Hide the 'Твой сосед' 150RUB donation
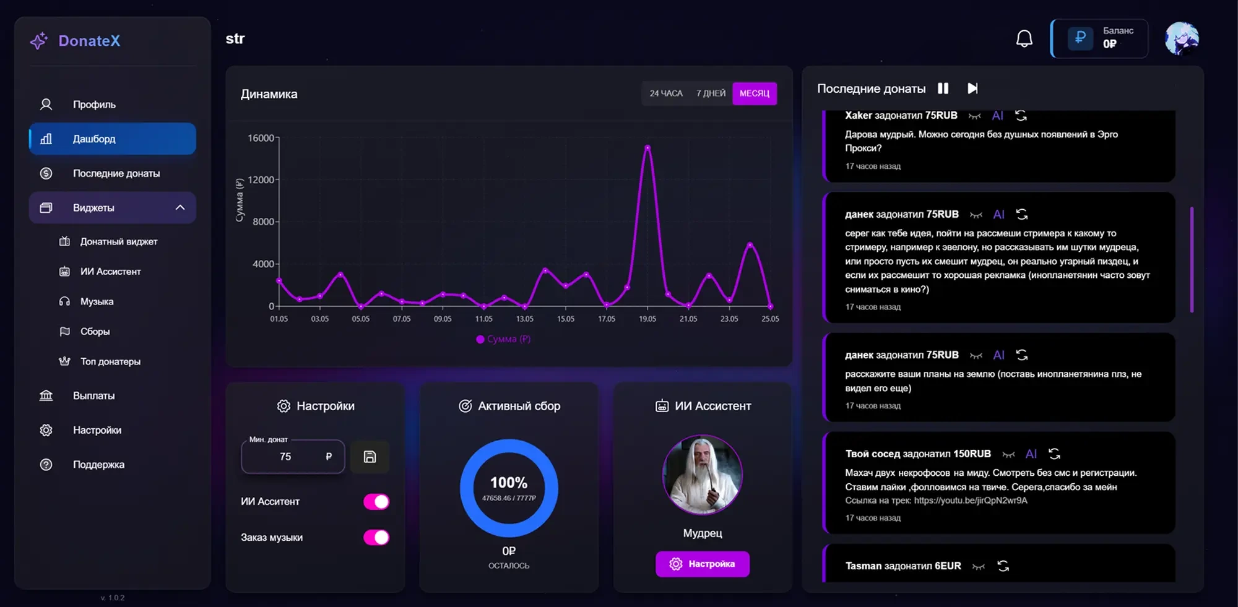The width and height of the screenshot is (1238, 607). point(1008,454)
